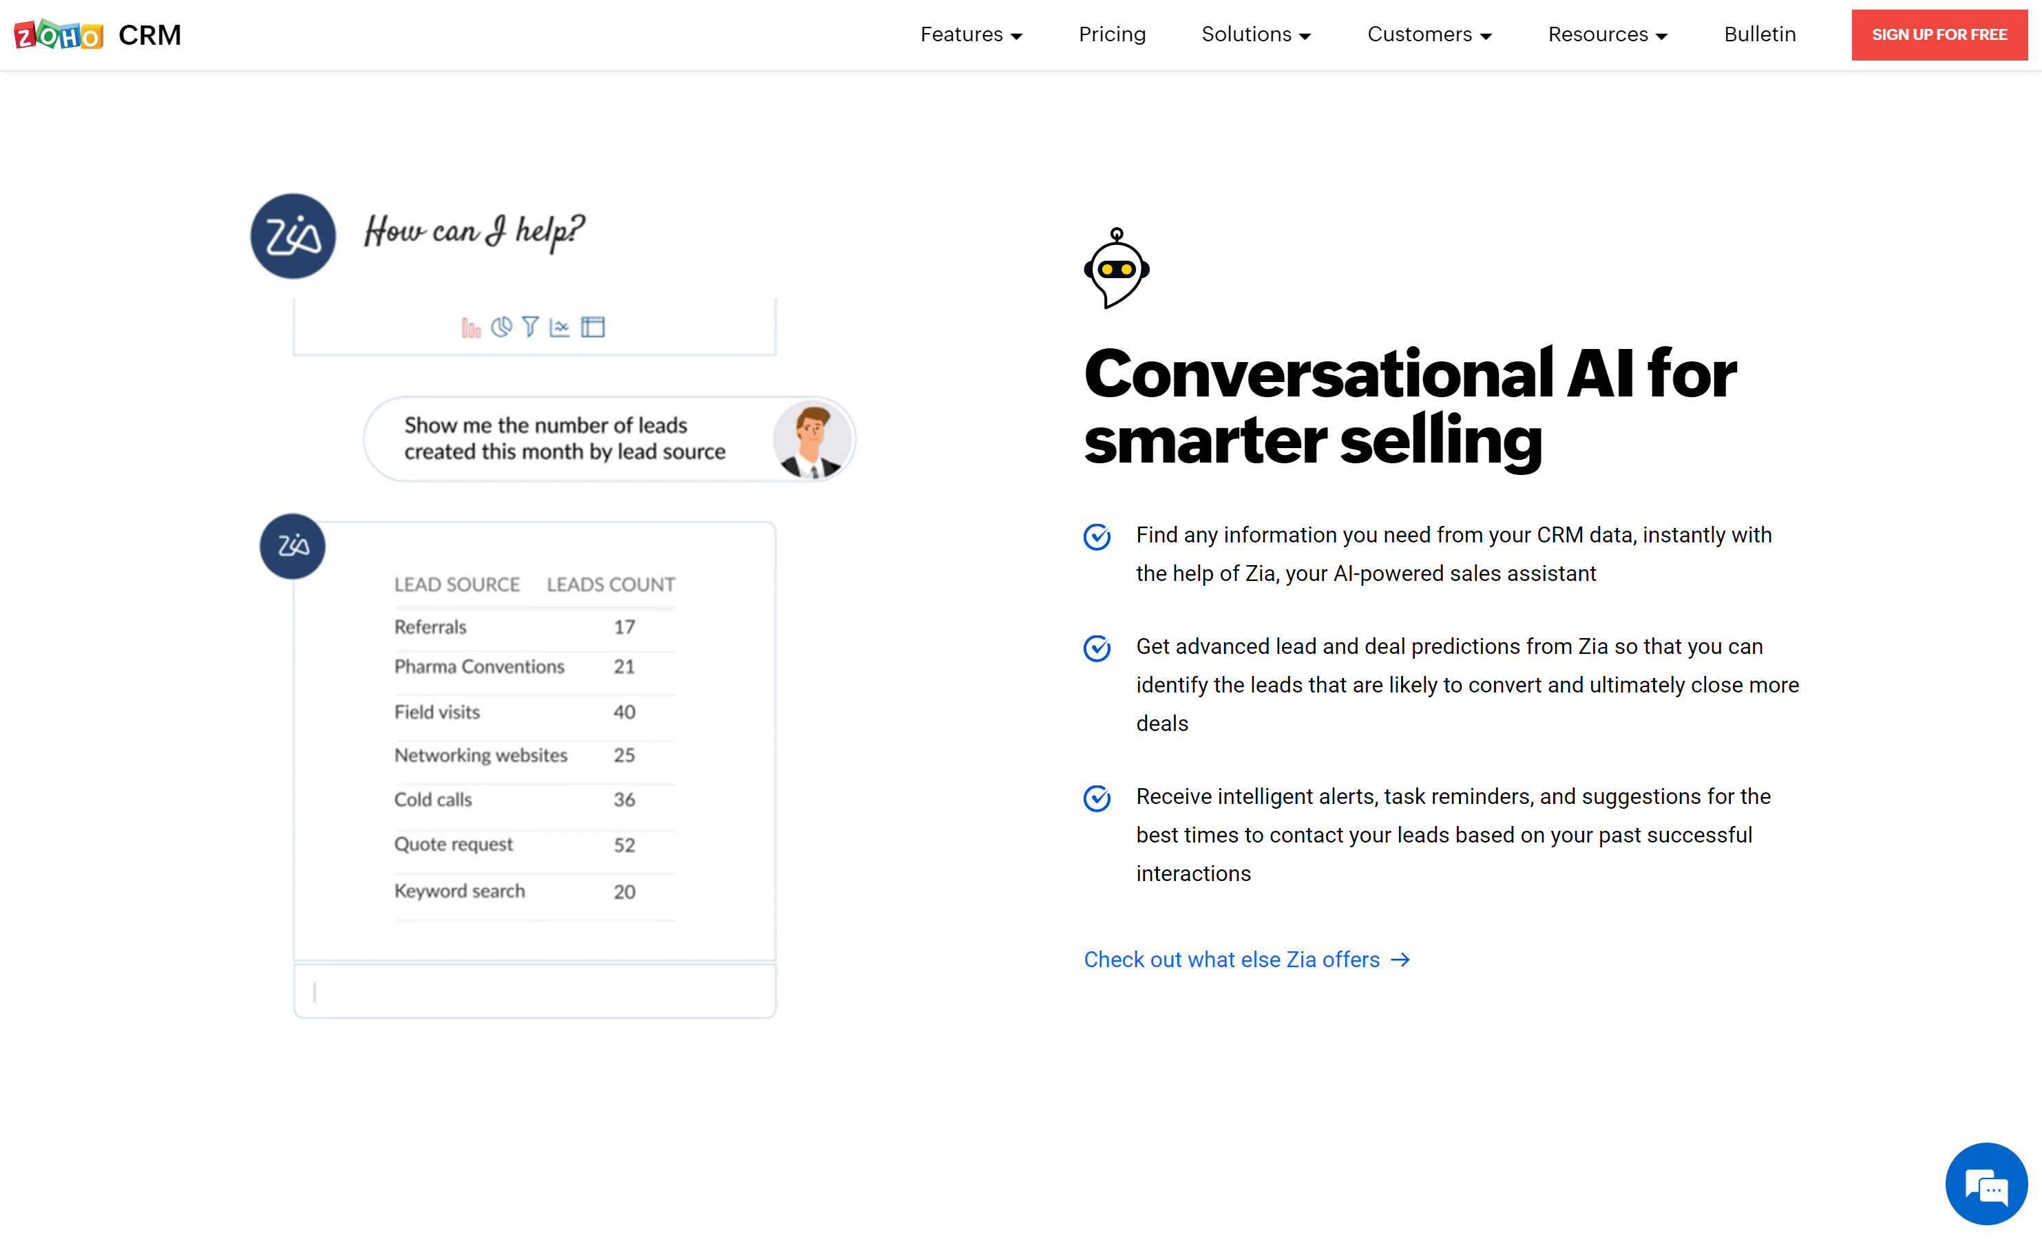Select the table view icon

[593, 326]
